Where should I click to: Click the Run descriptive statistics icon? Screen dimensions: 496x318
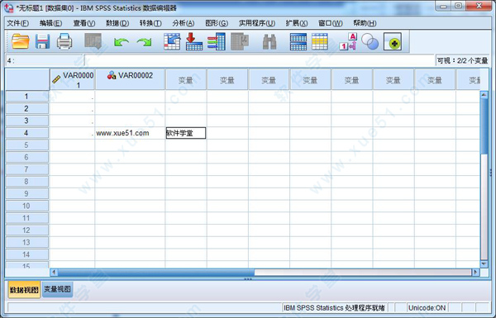click(240, 41)
